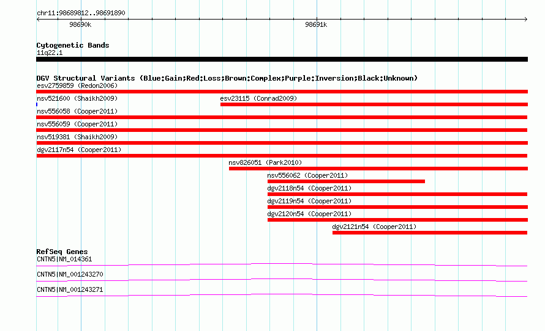Click the 11q22.1 cytogenetic band label
The height and width of the screenshot is (331, 545).
[x=50, y=53]
